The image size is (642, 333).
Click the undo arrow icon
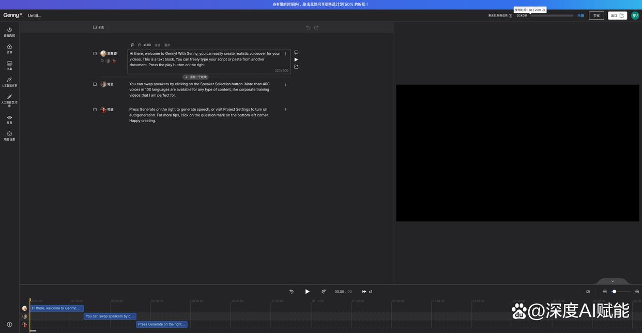(308, 27)
